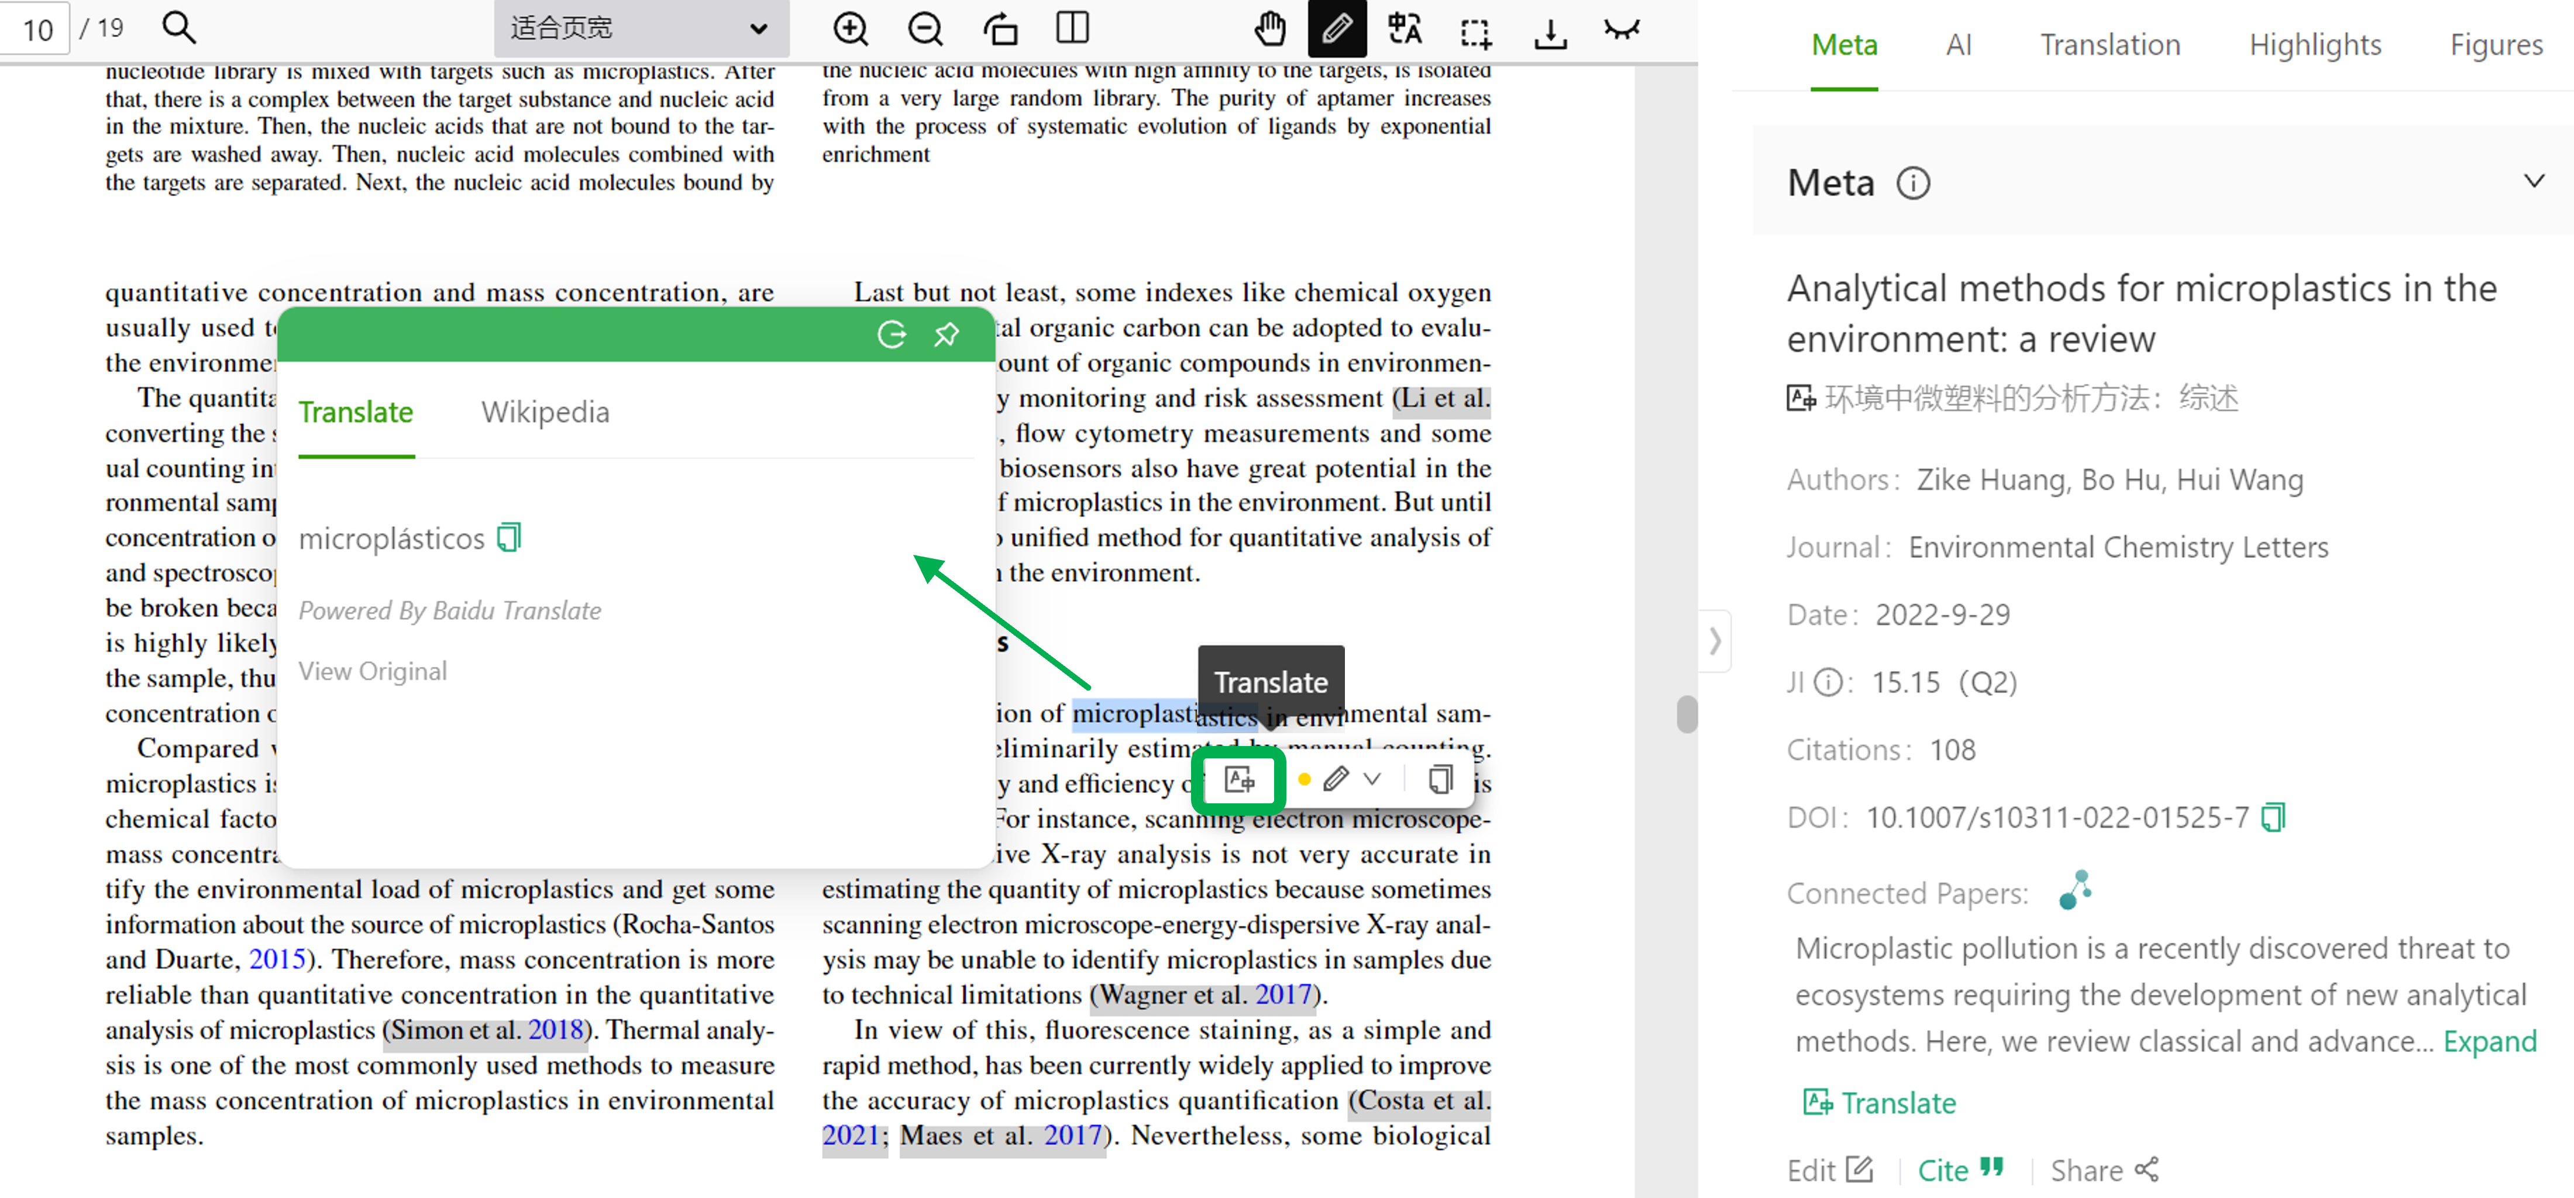
Task: Open Connected Papers graph icon
Action: pos(2076,889)
